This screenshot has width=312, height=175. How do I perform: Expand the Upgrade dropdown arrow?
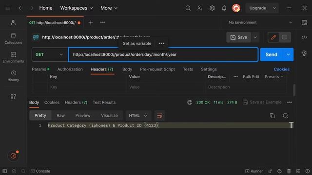274,8
